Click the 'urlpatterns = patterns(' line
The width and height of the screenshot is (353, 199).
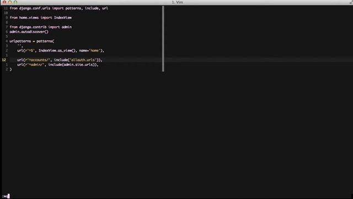click(x=32, y=41)
